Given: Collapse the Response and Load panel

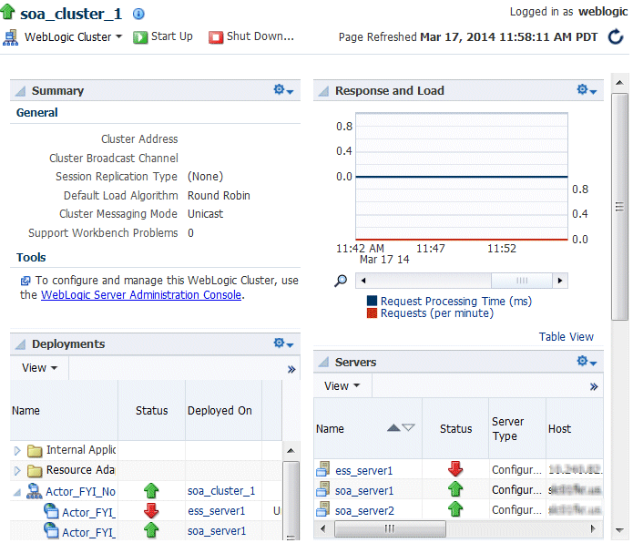Looking at the screenshot, I should point(323,91).
